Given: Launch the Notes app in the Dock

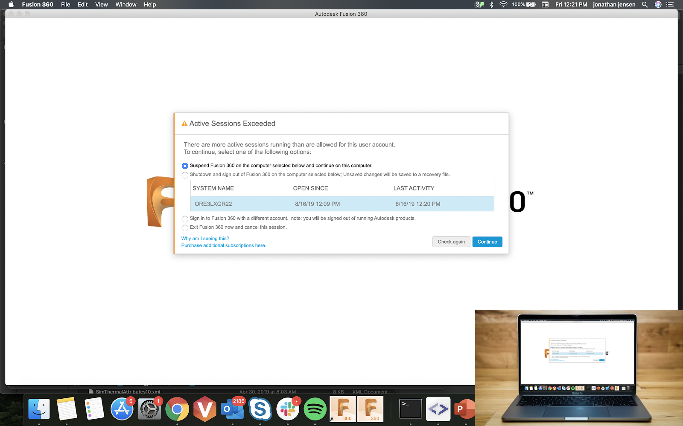Looking at the screenshot, I should pyautogui.click(x=67, y=409).
